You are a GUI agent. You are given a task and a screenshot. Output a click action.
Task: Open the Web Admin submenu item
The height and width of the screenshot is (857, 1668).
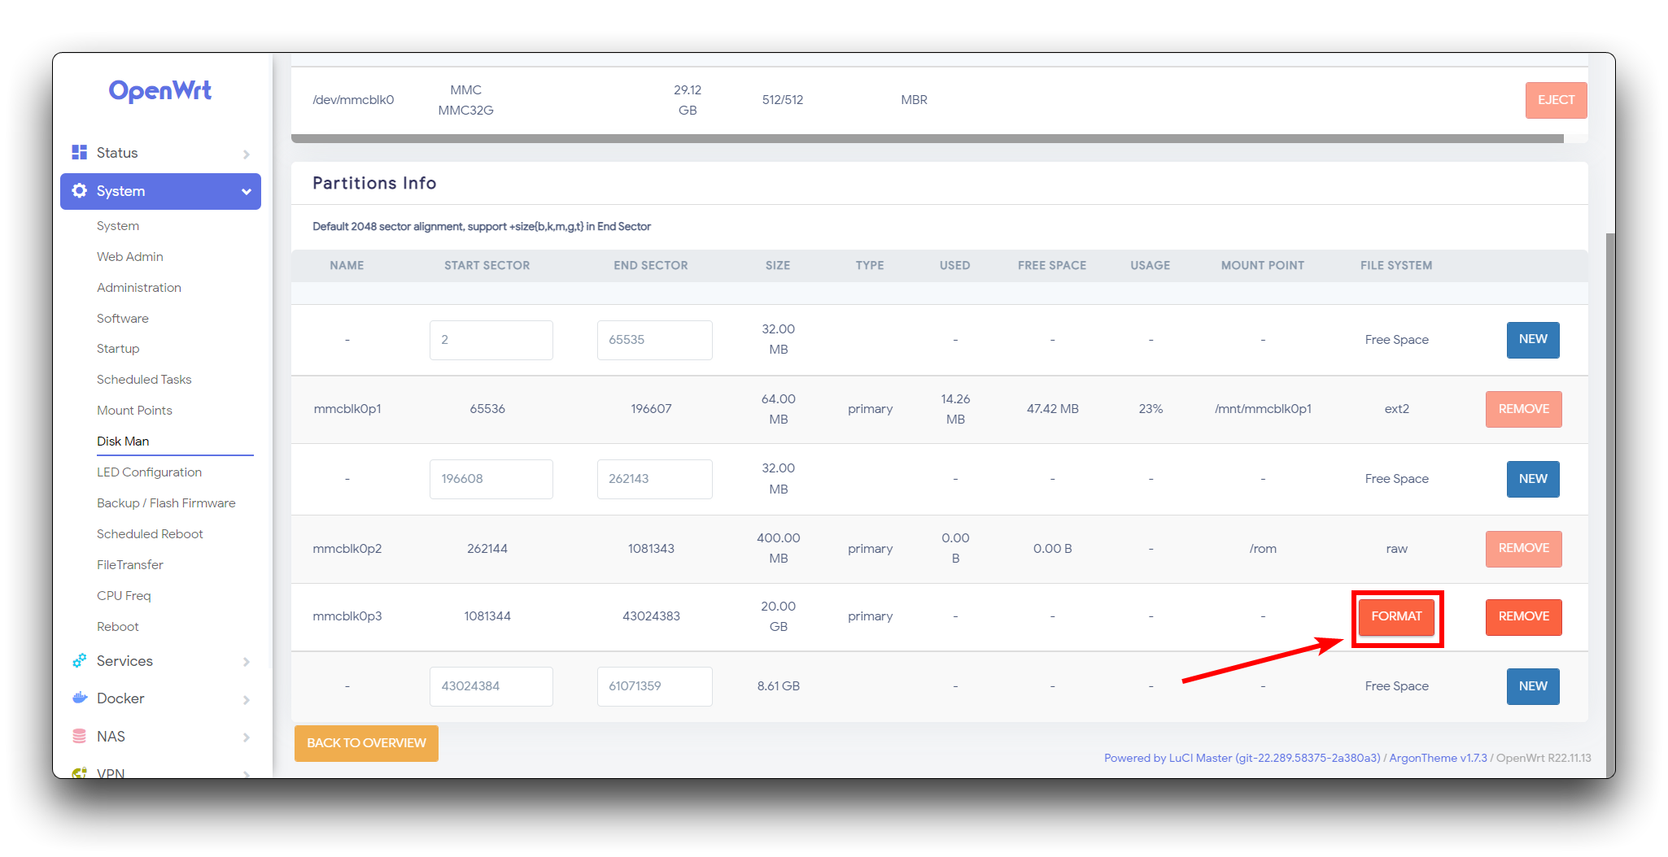pyautogui.click(x=130, y=257)
